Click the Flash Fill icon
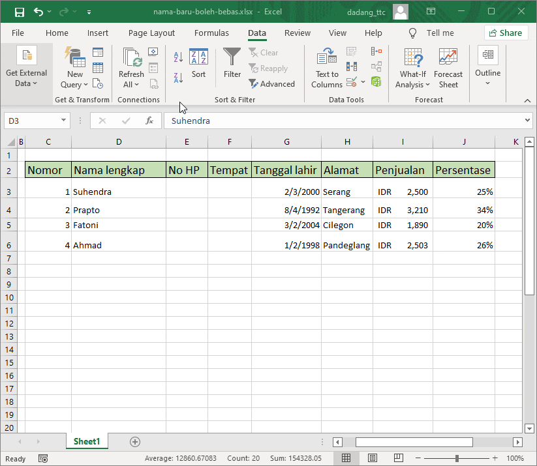The height and width of the screenshot is (466, 537). [x=350, y=51]
